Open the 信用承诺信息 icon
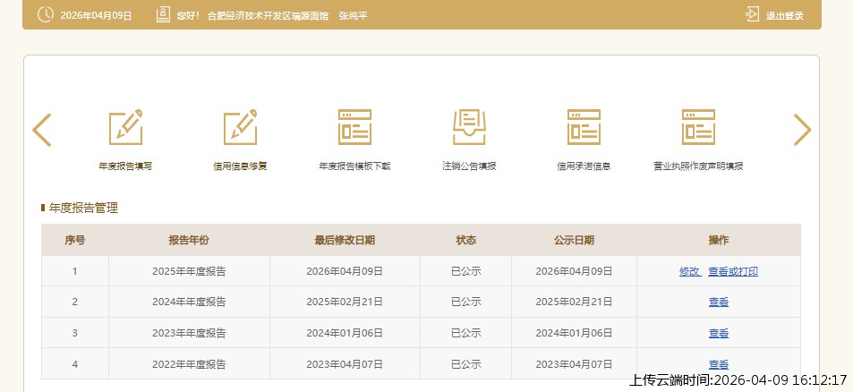853x392 pixels. pyautogui.click(x=584, y=128)
